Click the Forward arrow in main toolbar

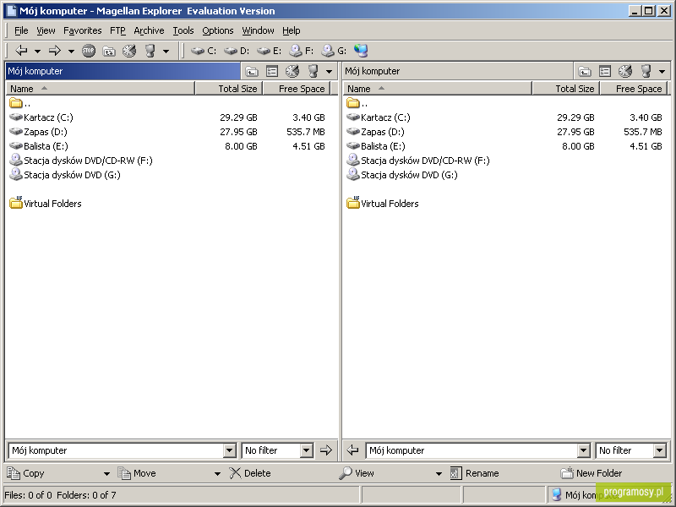55,51
